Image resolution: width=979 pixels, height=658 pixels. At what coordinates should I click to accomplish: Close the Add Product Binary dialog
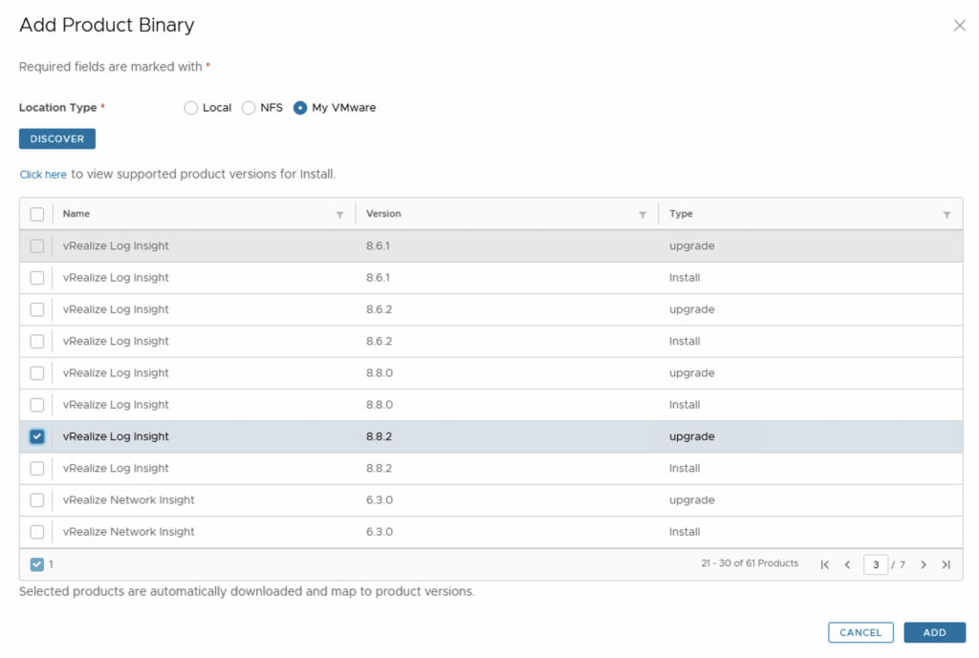pos(960,26)
